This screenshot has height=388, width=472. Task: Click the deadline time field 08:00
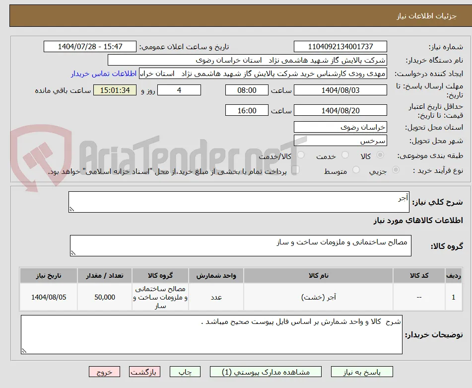[247, 90]
